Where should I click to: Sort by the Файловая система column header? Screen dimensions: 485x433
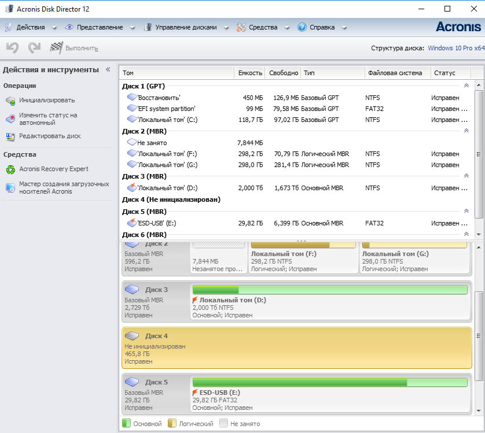coord(398,73)
